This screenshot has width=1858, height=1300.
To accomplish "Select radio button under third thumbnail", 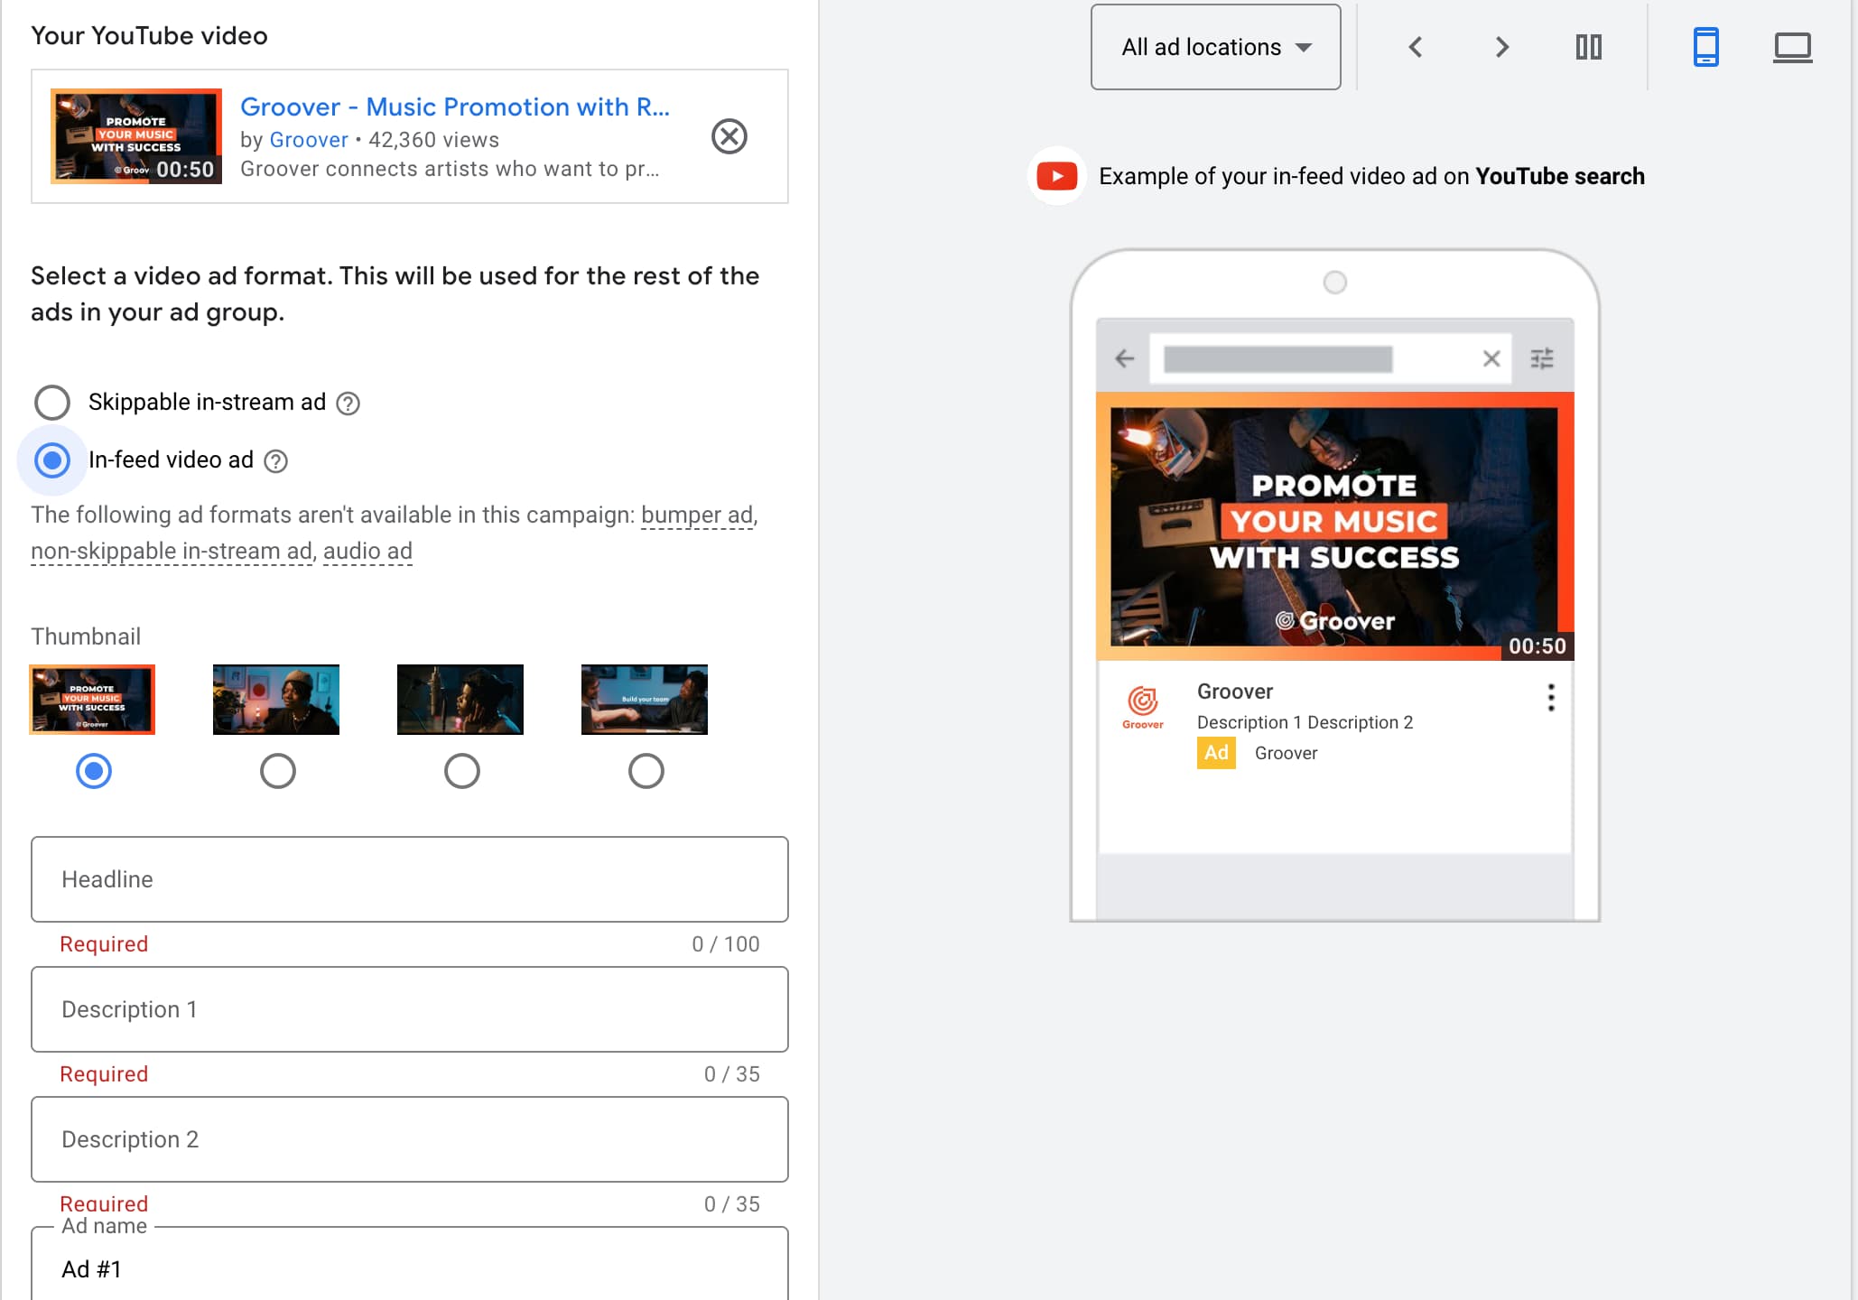I will (462, 771).
